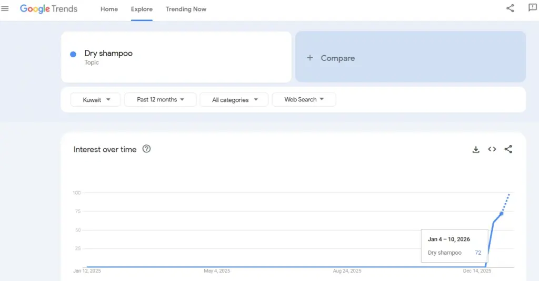Open the send feedback icon
This screenshot has width=539, height=281.
(x=532, y=8)
